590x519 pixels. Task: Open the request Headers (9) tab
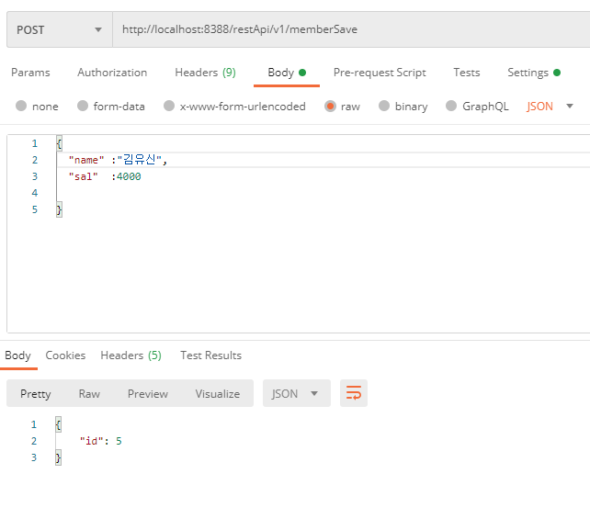(x=206, y=73)
